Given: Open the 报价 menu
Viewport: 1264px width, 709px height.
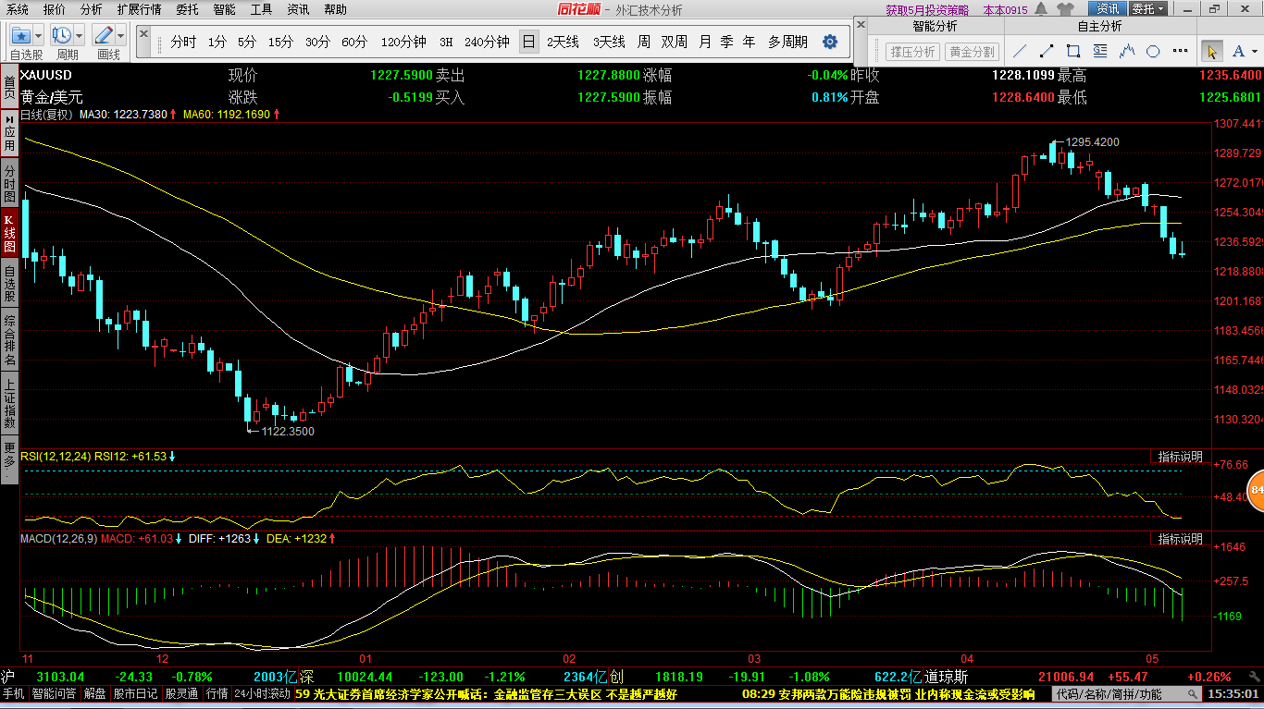Looking at the screenshot, I should pos(55,9).
